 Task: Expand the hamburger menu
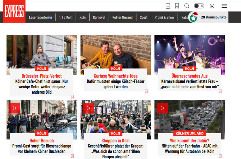coord(224,6)
